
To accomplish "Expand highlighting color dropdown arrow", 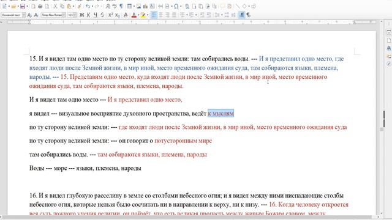I will point(148,15).
